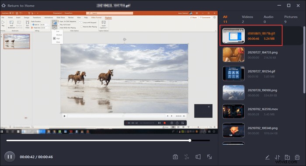Open the Video Format tab in PowerPoint

point(97,17)
